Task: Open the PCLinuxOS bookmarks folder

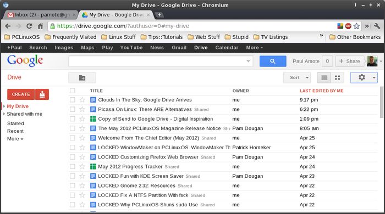Action: [x=22, y=37]
